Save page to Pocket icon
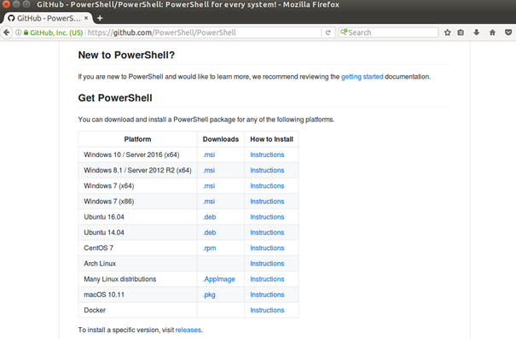Image resolution: width=516 pixels, height=339 pixels. point(508,32)
